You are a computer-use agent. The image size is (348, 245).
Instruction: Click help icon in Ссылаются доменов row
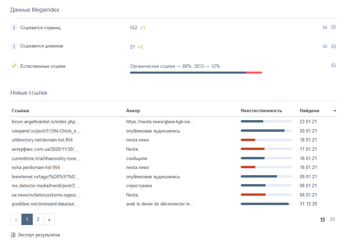coord(334,46)
